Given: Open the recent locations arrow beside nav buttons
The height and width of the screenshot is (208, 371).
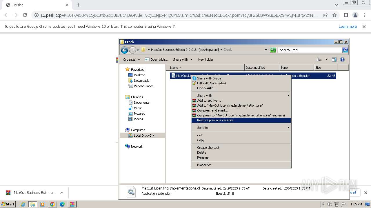Looking at the screenshot, I should coord(138,50).
